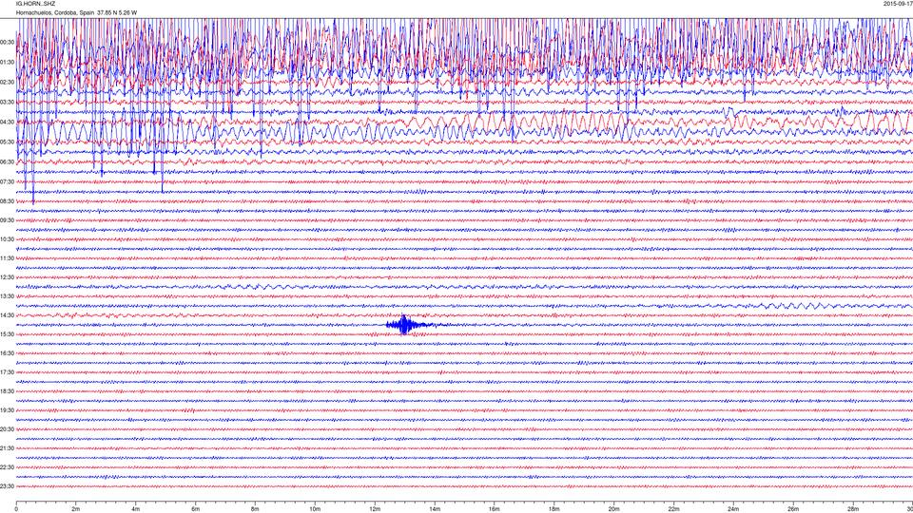Viewport: 913px width, 513px height.
Task: Select the 07:30 time label
Action: click(x=7, y=182)
